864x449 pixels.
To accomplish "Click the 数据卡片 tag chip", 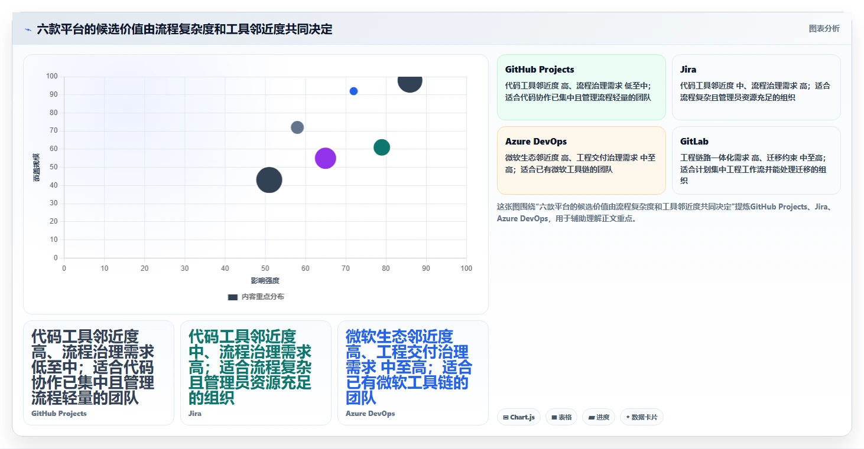I will pos(641,417).
